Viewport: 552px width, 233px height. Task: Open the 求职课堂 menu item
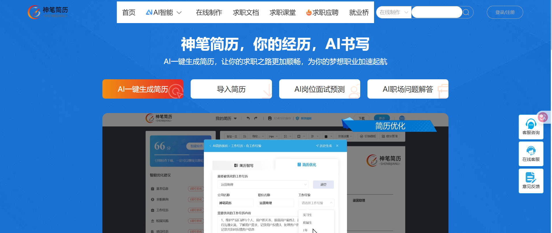tap(283, 12)
